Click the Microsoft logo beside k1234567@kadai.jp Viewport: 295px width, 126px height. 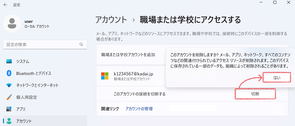(105, 76)
